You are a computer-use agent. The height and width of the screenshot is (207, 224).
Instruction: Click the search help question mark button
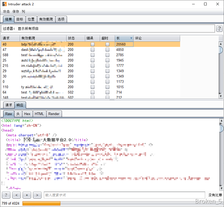(6, 195)
